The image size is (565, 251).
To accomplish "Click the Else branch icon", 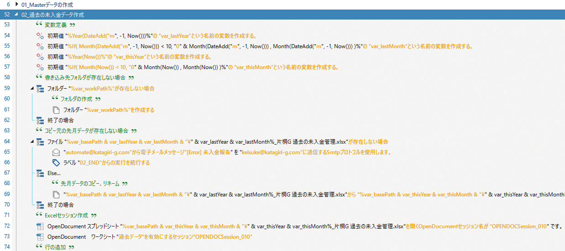I will 40,173.
